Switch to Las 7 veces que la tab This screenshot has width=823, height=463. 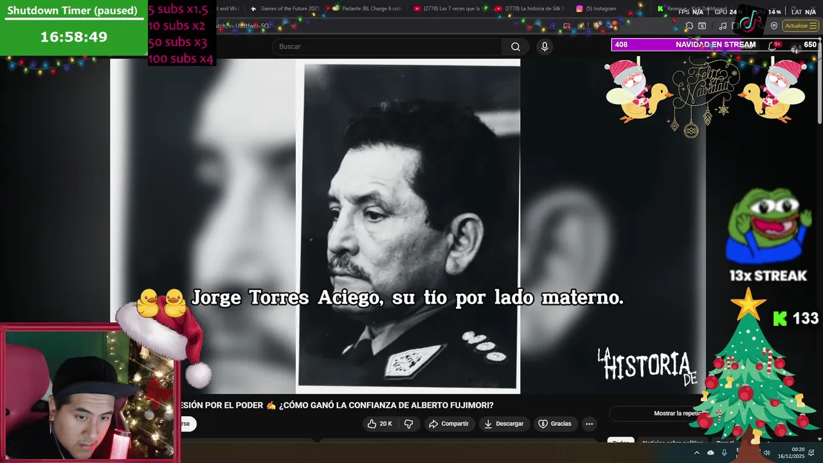pos(448,8)
